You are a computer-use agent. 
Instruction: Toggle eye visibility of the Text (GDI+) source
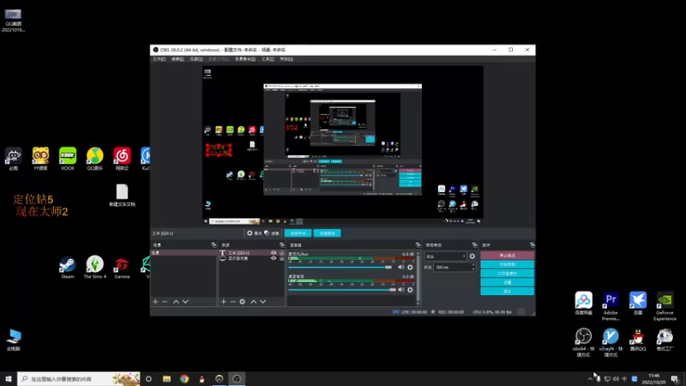[x=274, y=253]
